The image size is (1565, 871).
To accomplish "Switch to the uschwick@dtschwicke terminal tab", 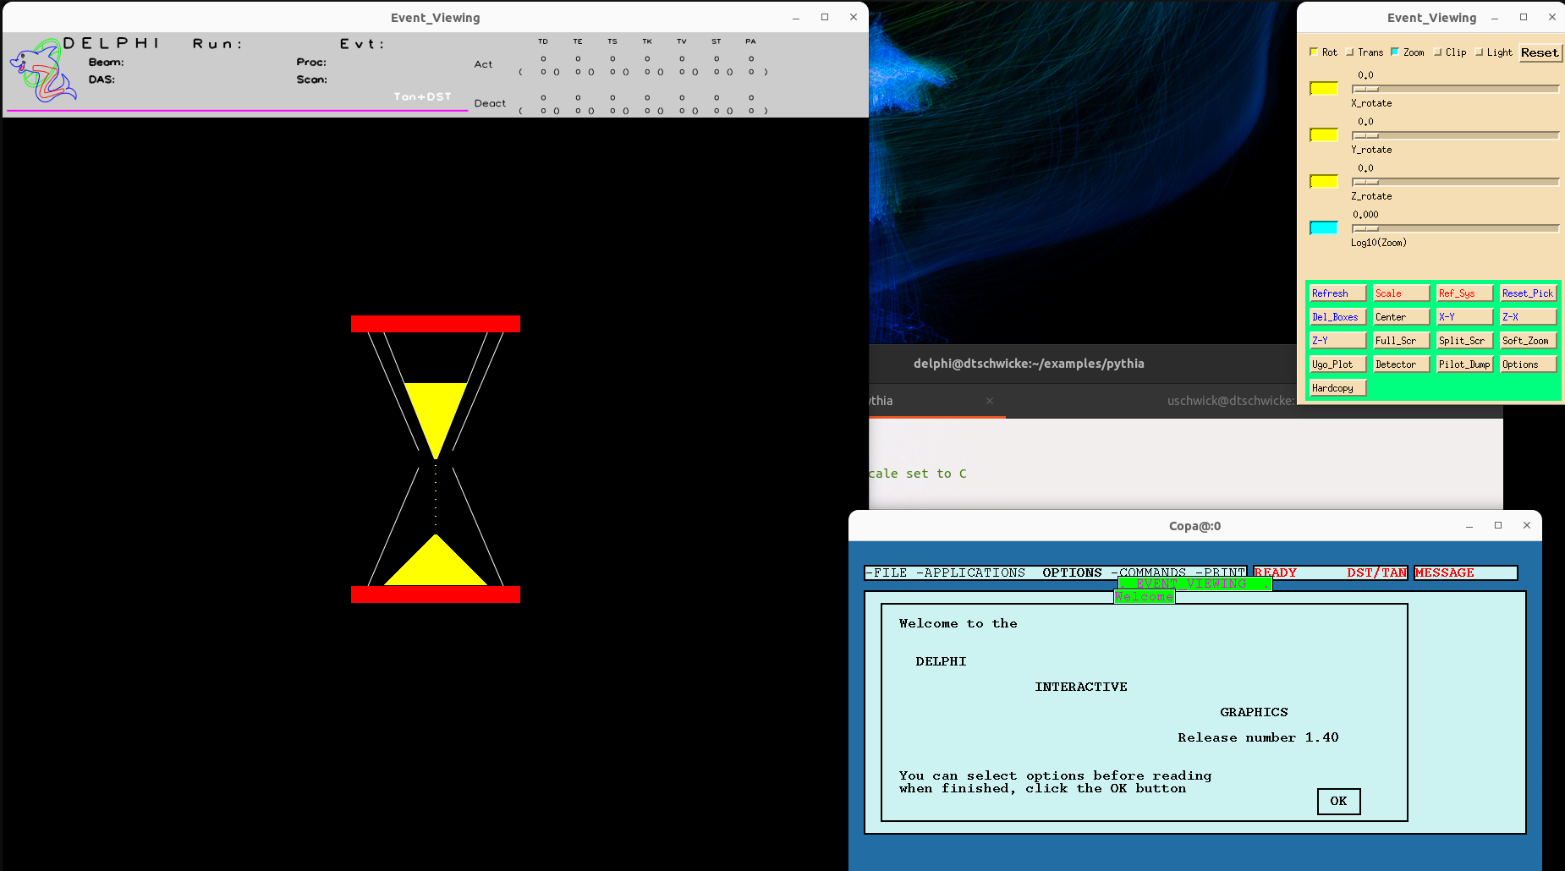I will click(x=1230, y=401).
